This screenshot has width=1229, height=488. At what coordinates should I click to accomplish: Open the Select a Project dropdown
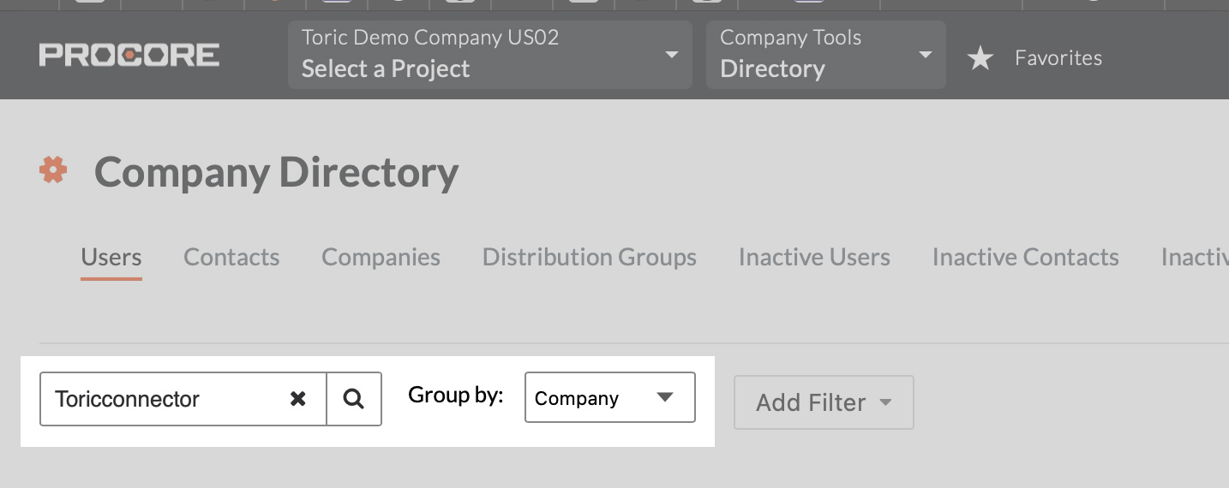[x=490, y=55]
